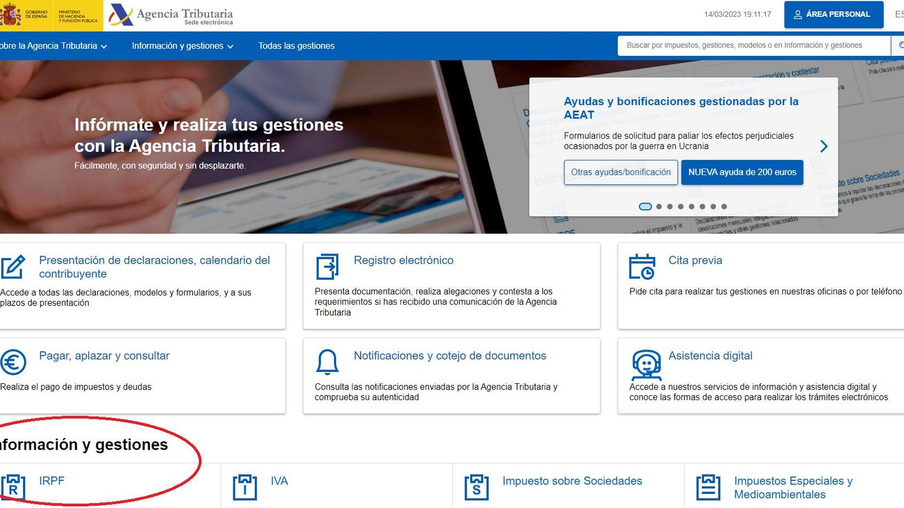Viewport: 904px width, 508px height.
Task: Click 'Formularios de solicitud para paliar' text
Action: pos(679,141)
